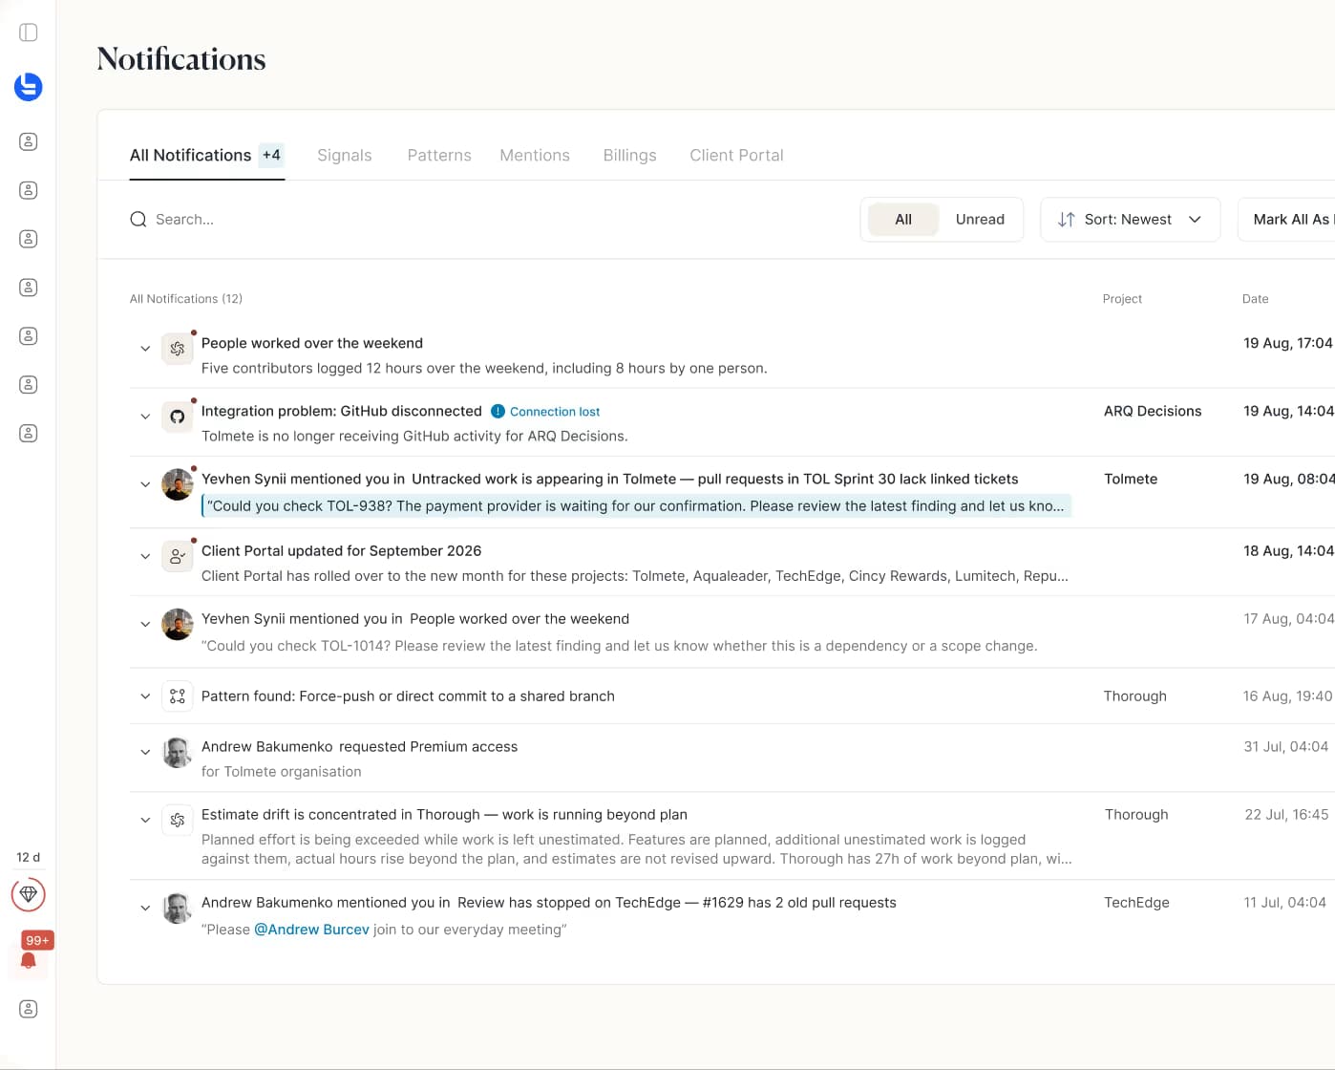Click the pattern icon for Force-push notification
The width and height of the screenshot is (1335, 1070).
[178, 696]
